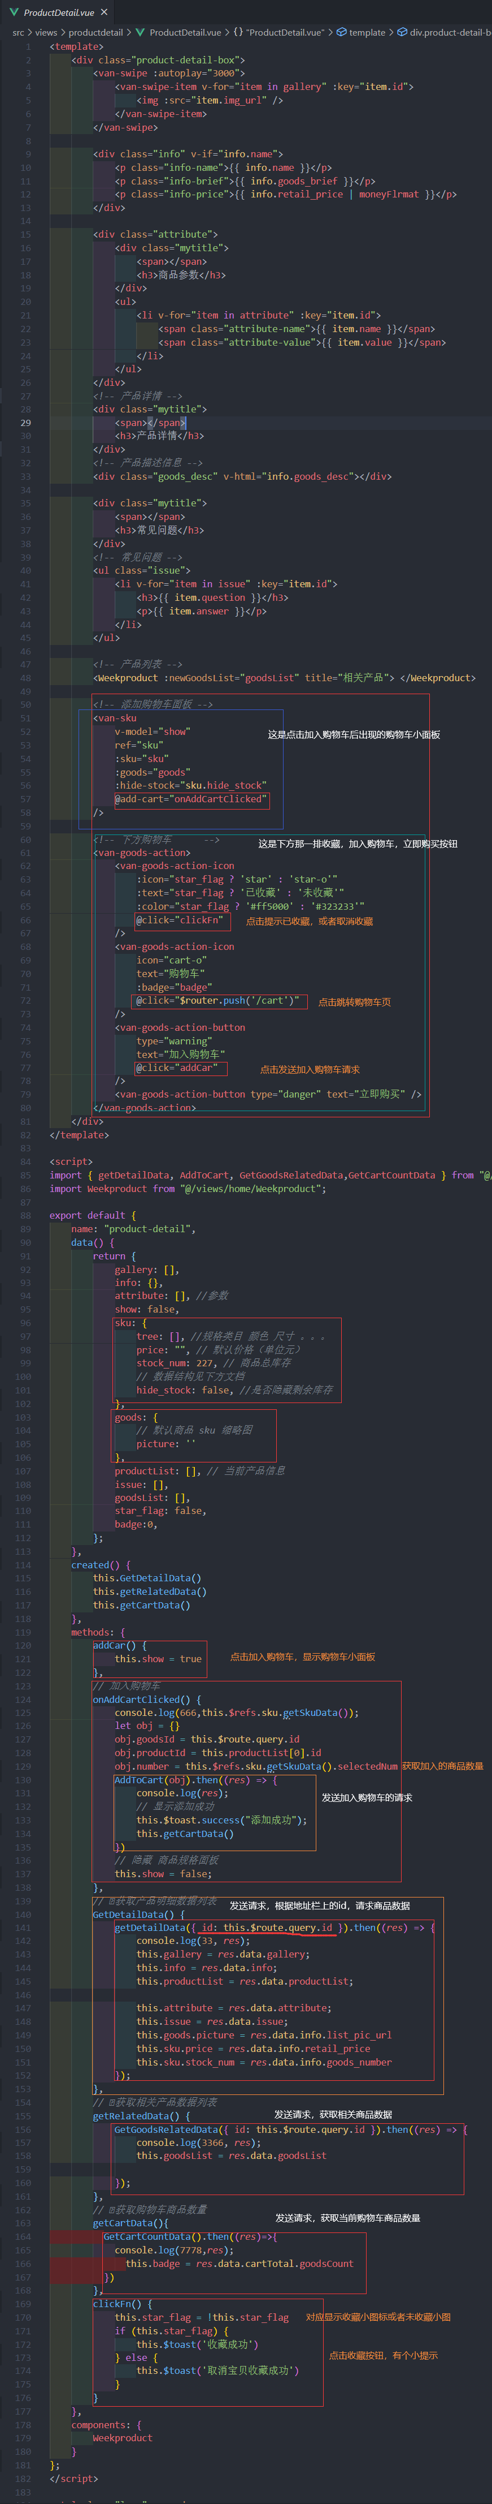The height and width of the screenshot is (2504, 492).
Task: Click the v-model="show" attribute
Action: tap(153, 731)
